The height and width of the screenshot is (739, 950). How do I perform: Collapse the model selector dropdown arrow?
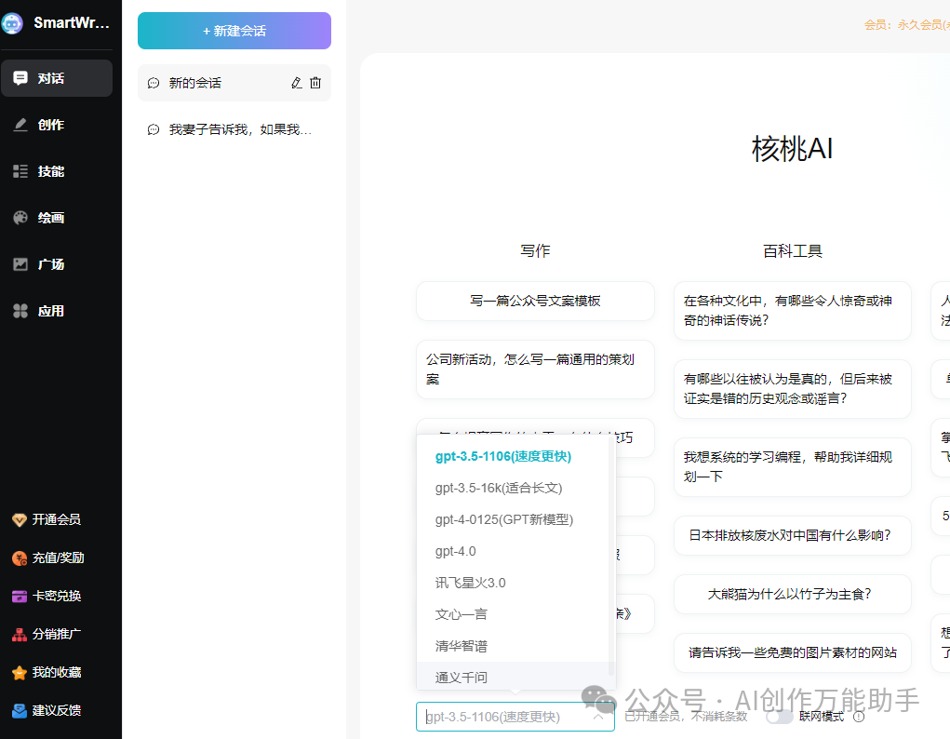(x=598, y=717)
